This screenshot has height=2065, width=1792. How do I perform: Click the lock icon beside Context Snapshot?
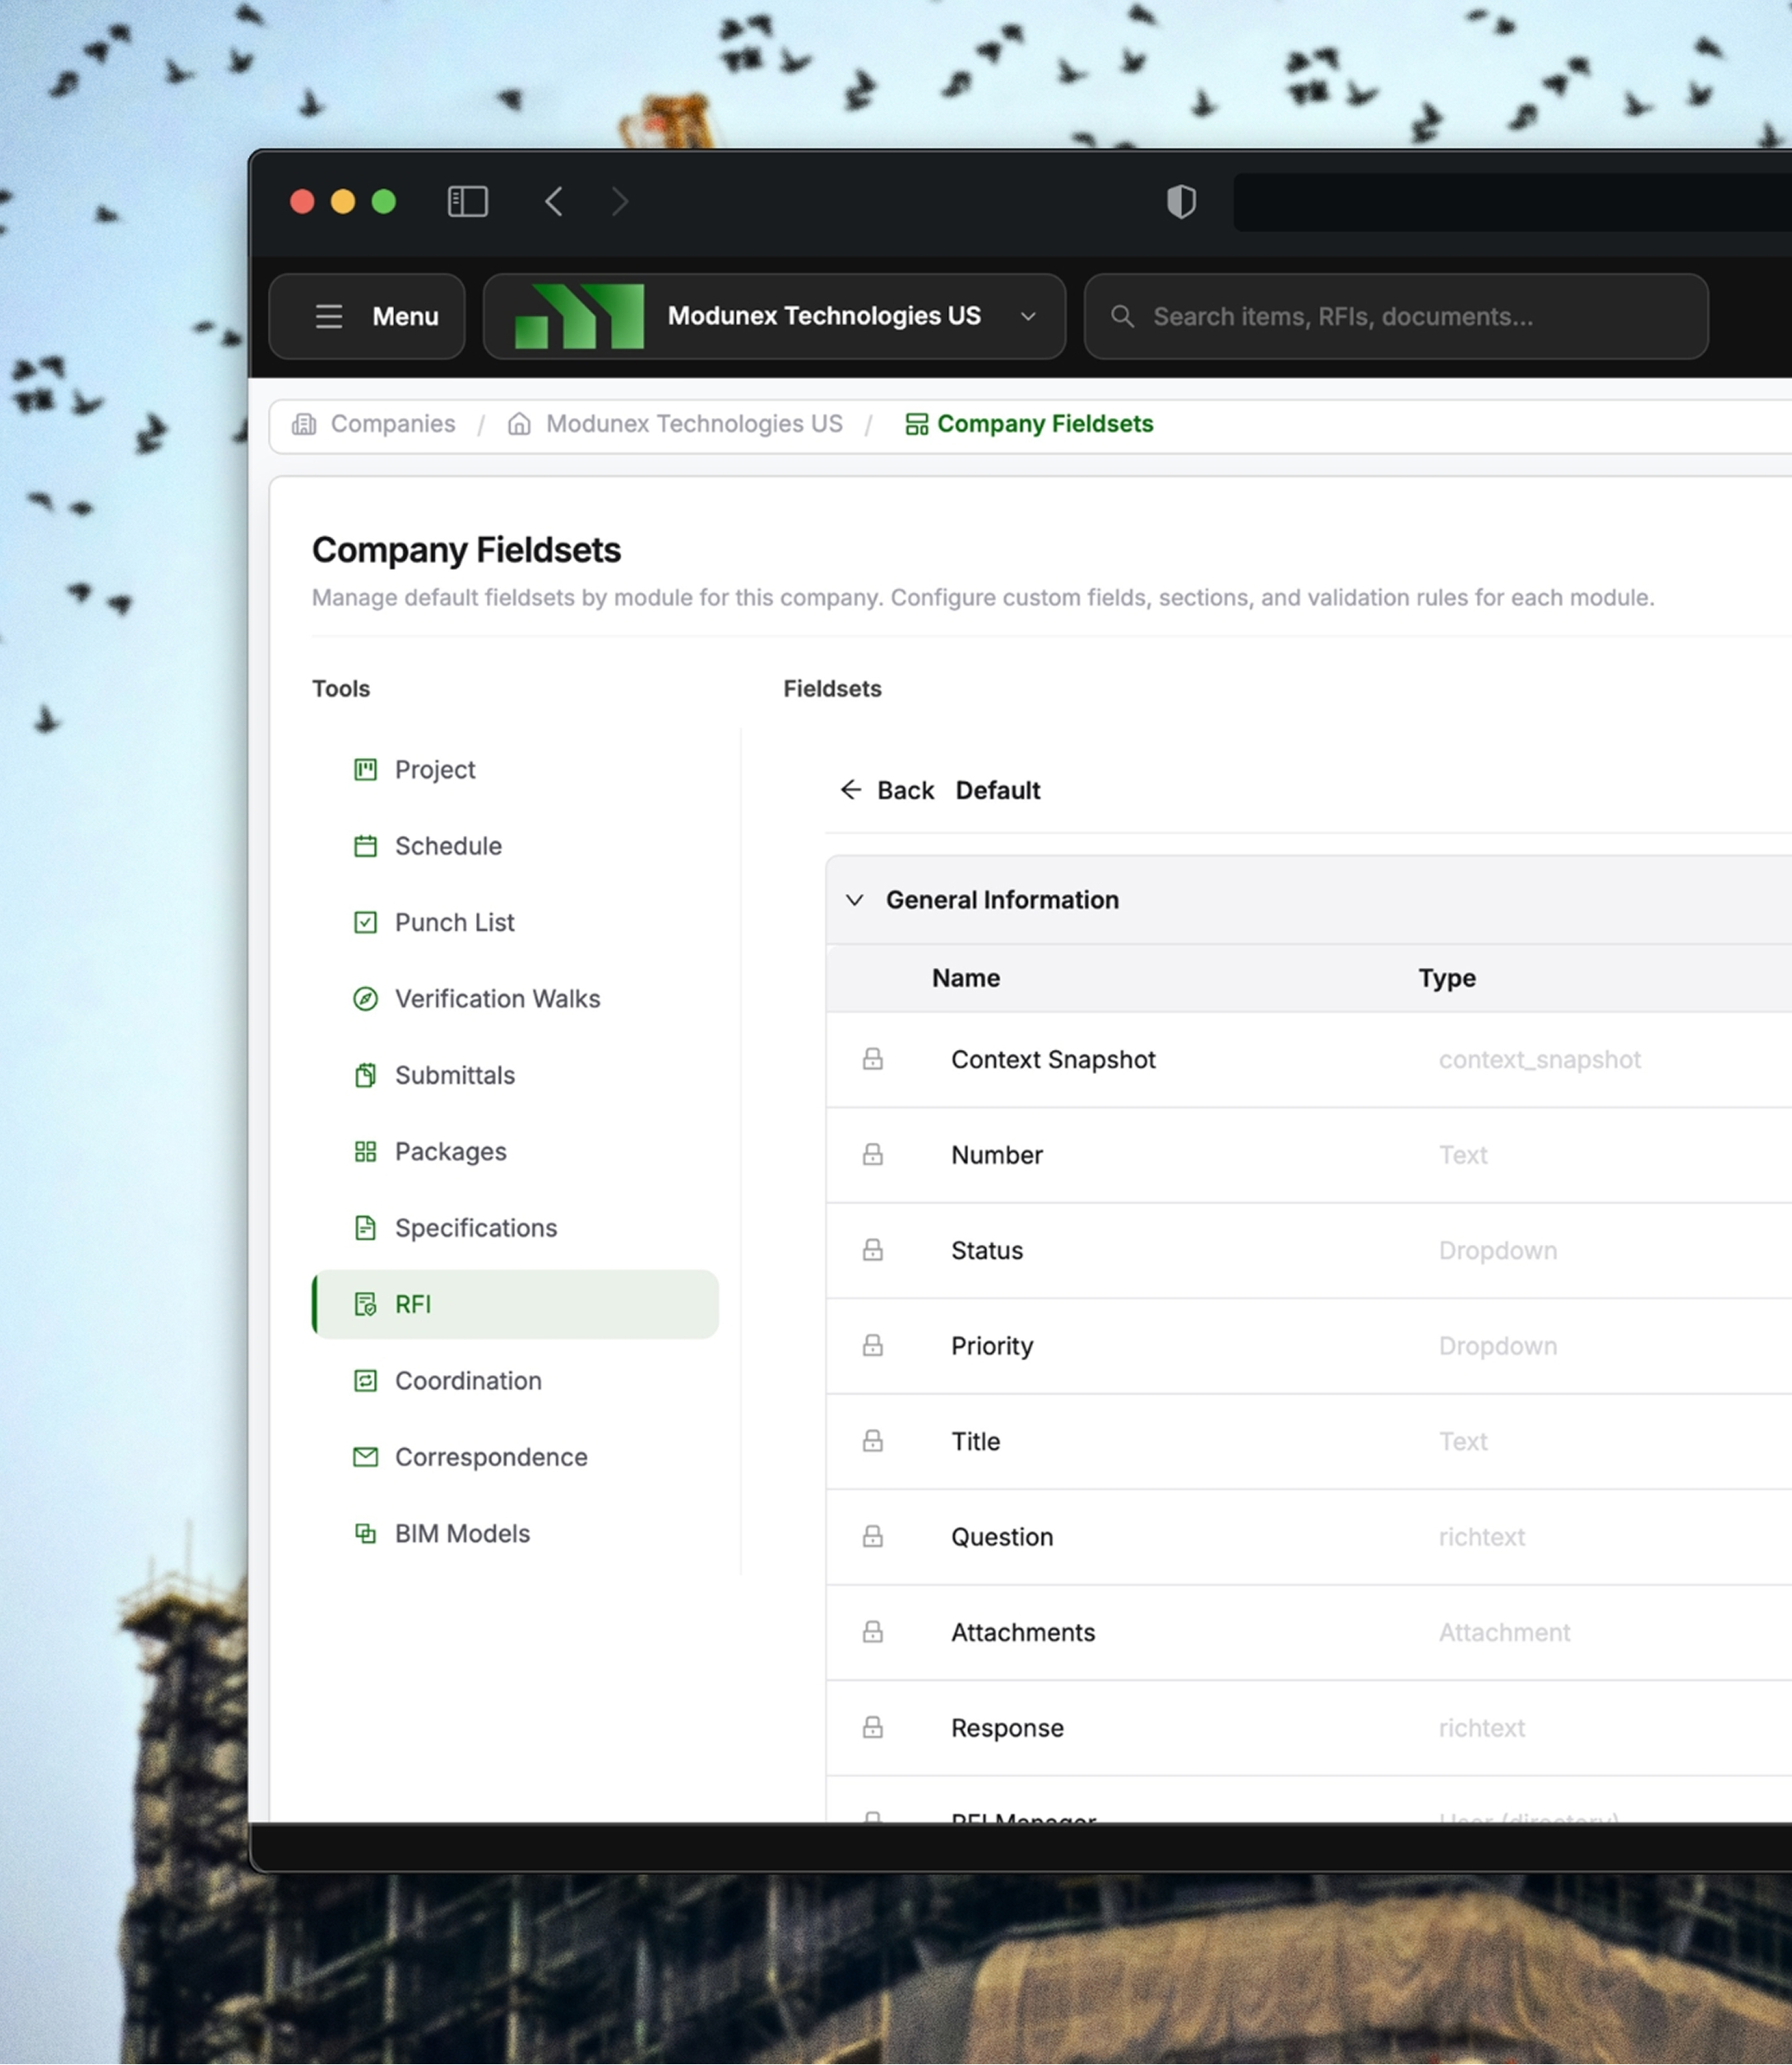873,1060
